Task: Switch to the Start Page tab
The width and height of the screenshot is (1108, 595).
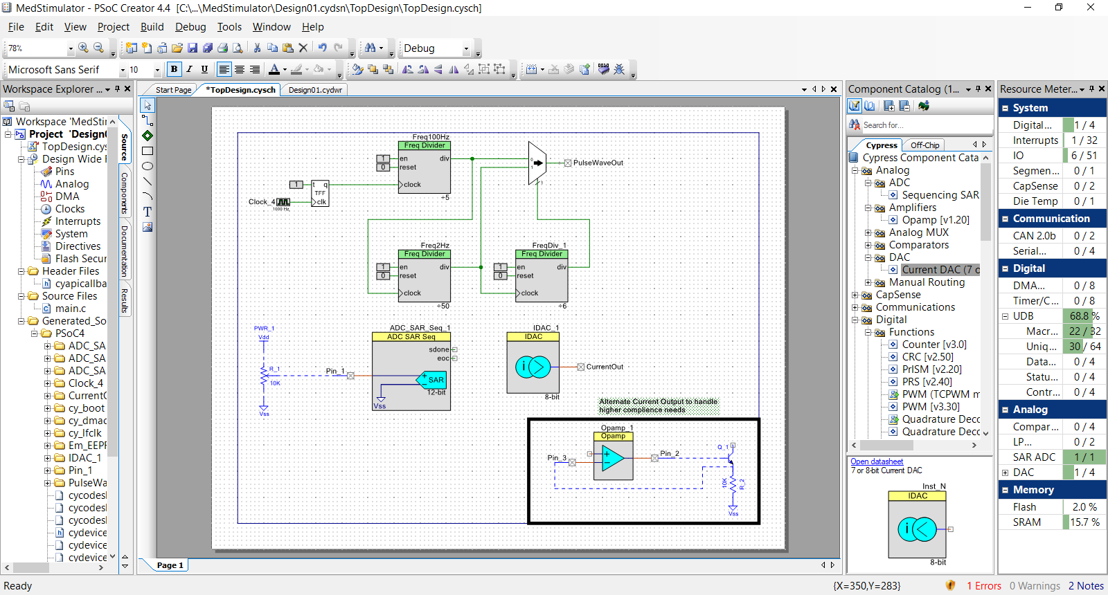Action: pyautogui.click(x=173, y=90)
